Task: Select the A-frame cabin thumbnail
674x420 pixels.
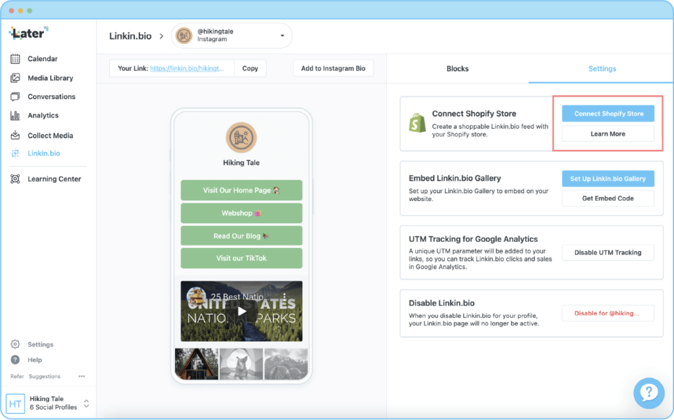Action: coord(196,363)
